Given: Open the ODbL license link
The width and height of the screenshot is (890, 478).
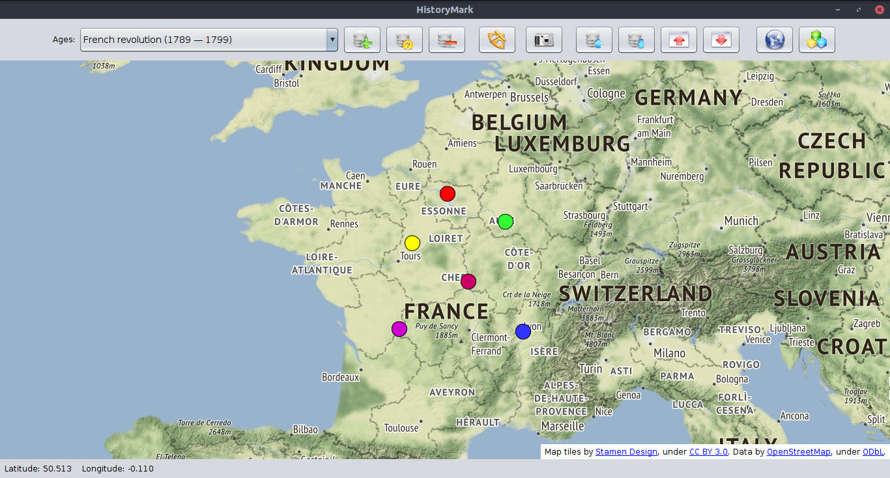Looking at the screenshot, I should pos(873,451).
